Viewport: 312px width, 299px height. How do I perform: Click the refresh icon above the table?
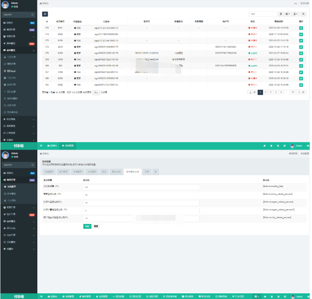tap(45, 14)
